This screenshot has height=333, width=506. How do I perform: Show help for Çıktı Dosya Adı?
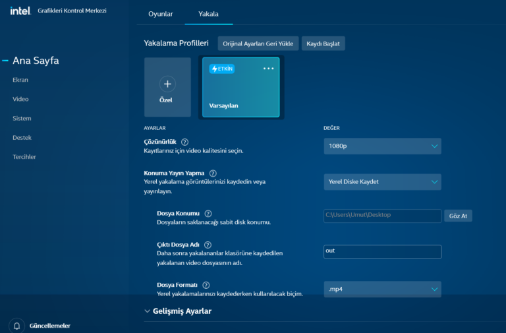[x=208, y=245]
